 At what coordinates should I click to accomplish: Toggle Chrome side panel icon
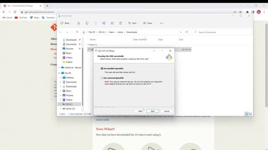(x=253, y=12)
